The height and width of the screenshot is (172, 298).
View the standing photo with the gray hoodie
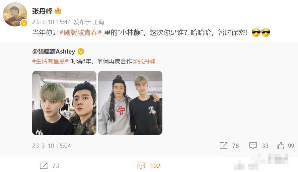pyautogui.click(x=130, y=103)
